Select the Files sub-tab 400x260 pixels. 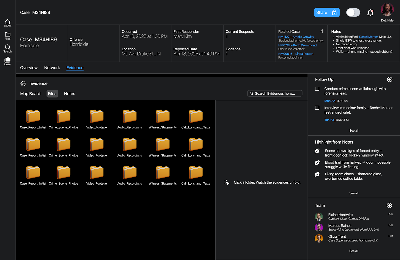coord(52,94)
